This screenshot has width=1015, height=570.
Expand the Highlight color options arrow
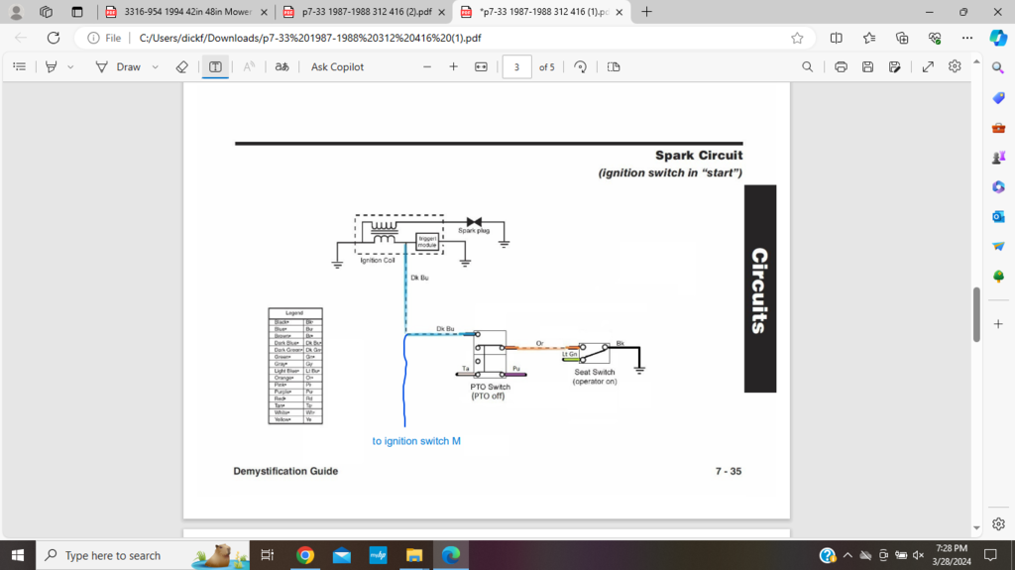[x=70, y=66]
